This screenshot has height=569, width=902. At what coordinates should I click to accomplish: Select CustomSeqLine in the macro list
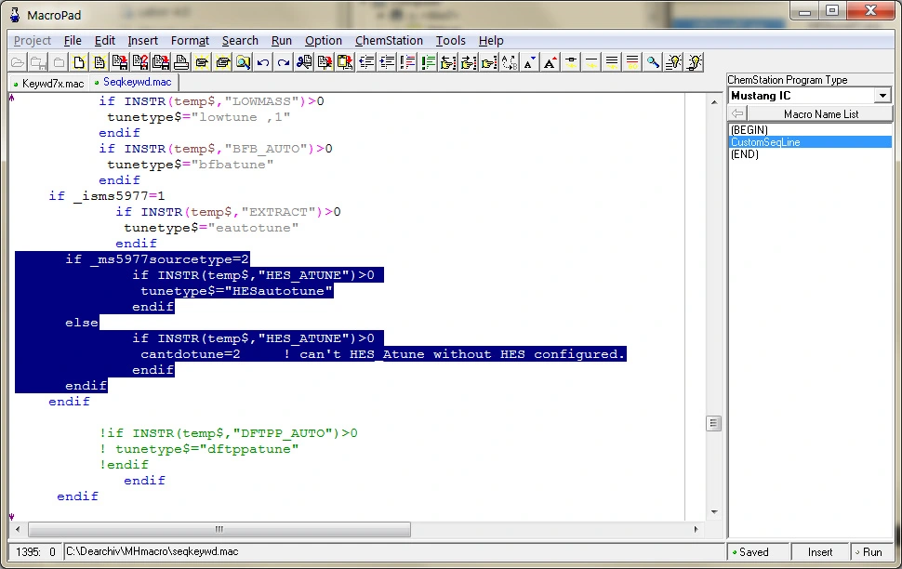[810, 142]
